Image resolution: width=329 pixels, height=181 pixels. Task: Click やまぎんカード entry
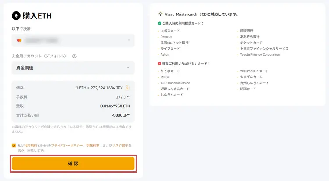pyautogui.click(x=251, y=77)
